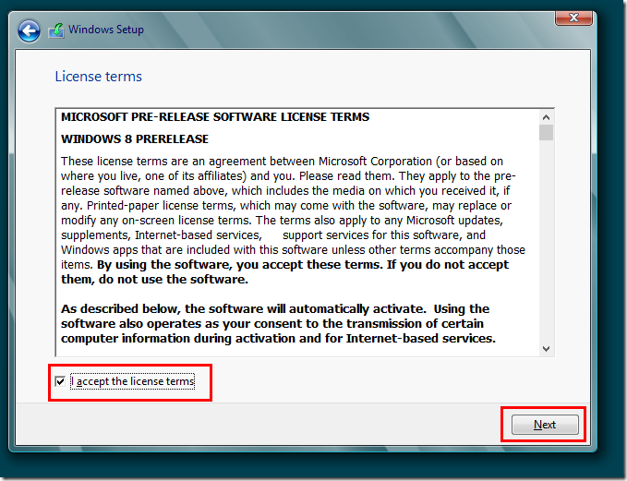Viewport: 627px width, 481px height.
Task: Click the Next button
Action: point(545,425)
